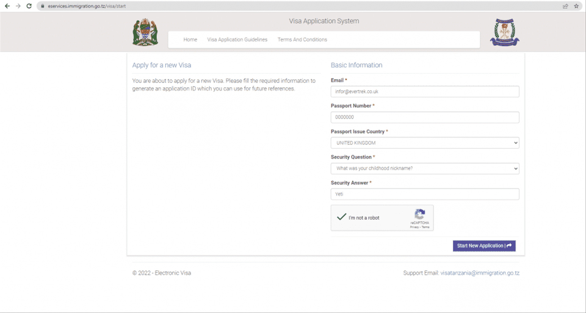586x313 pixels.
Task: Click the reCAPTCHA logo
Action: (x=420, y=214)
